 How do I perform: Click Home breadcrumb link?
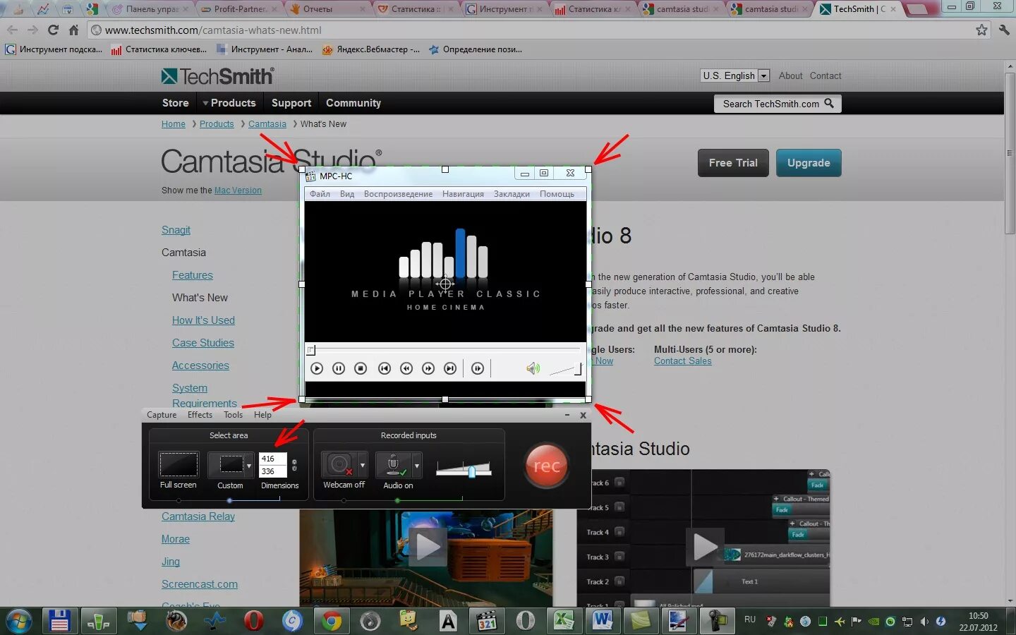174,124
